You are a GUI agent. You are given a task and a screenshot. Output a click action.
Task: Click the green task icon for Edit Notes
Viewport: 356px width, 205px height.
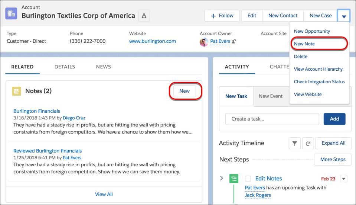click(x=233, y=179)
